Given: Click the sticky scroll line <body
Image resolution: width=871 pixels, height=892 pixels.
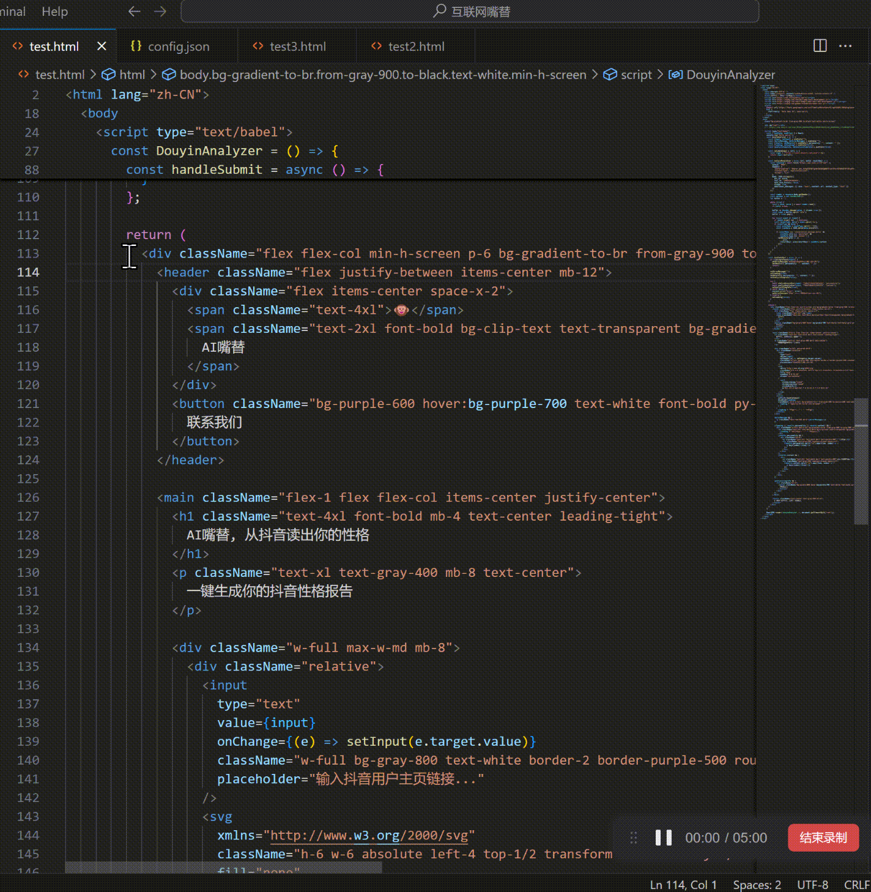Looking at the screenshot, I should pyautogui.click(x=99, y=114).
